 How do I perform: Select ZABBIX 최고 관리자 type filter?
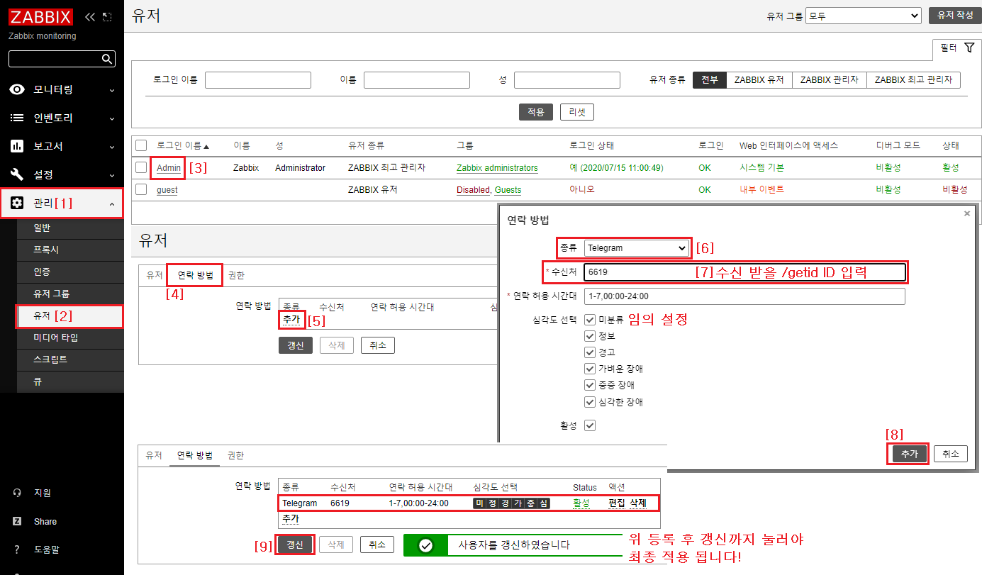click(x=913, y=80)
